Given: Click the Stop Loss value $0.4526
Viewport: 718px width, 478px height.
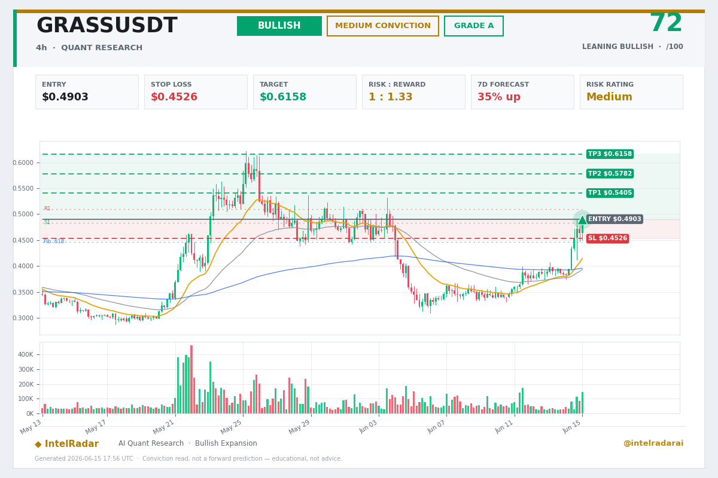Looking at the screenshot, I should [174, 97].
